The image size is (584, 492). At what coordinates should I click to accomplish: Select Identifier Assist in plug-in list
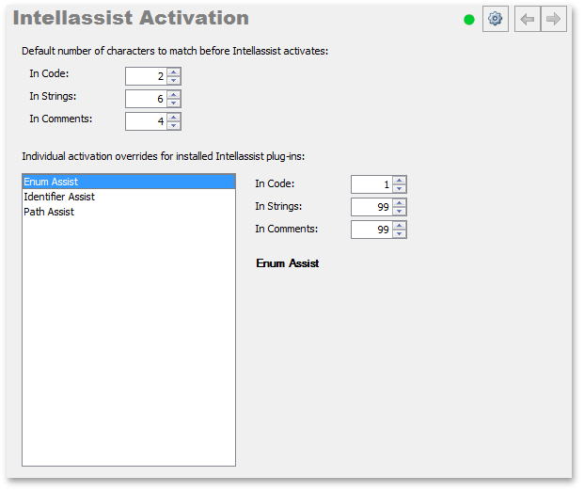tap(129, 197)
